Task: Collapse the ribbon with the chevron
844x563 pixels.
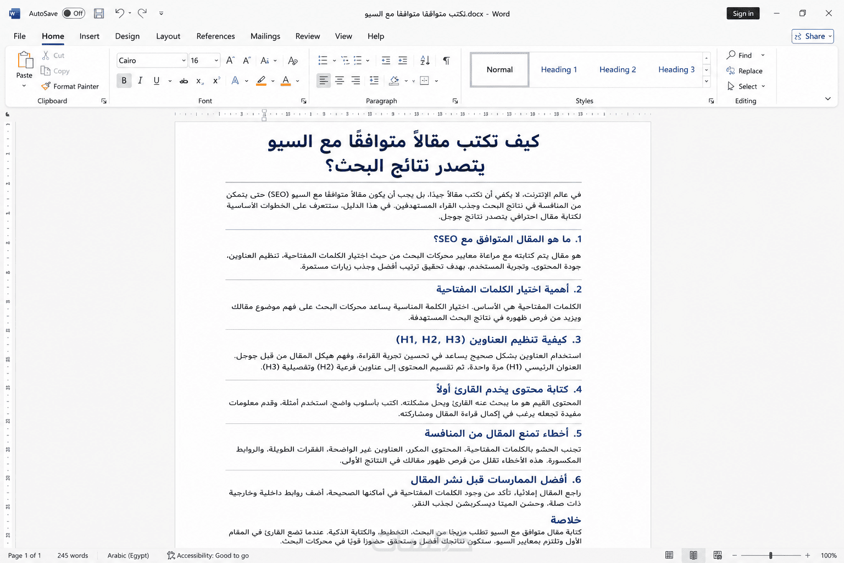Action: [x=828, y=99]
